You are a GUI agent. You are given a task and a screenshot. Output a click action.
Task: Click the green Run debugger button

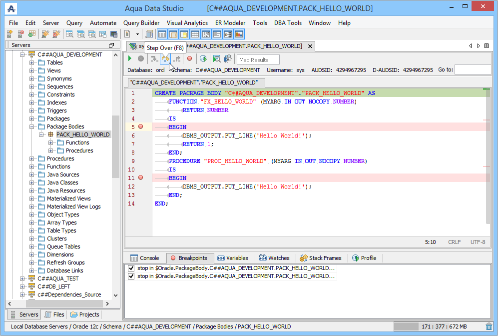(130, 59)
